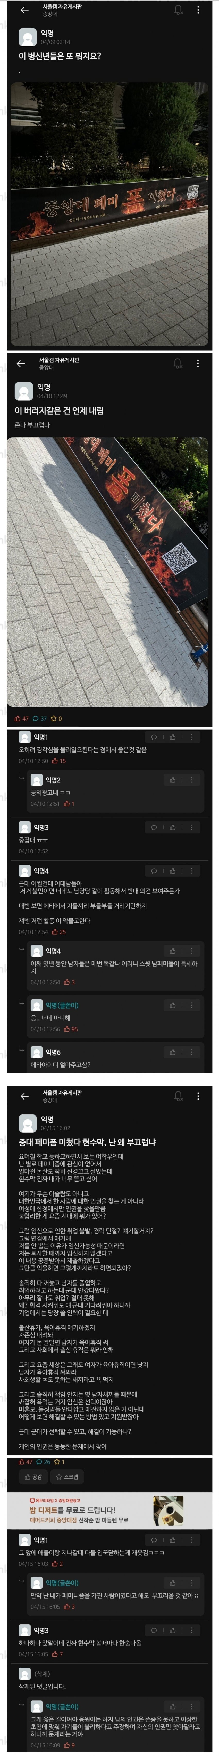The image size is (219, 1756).
Task: Click the 스크랩 button under the 04/15 post
Action: point(67,1476)
